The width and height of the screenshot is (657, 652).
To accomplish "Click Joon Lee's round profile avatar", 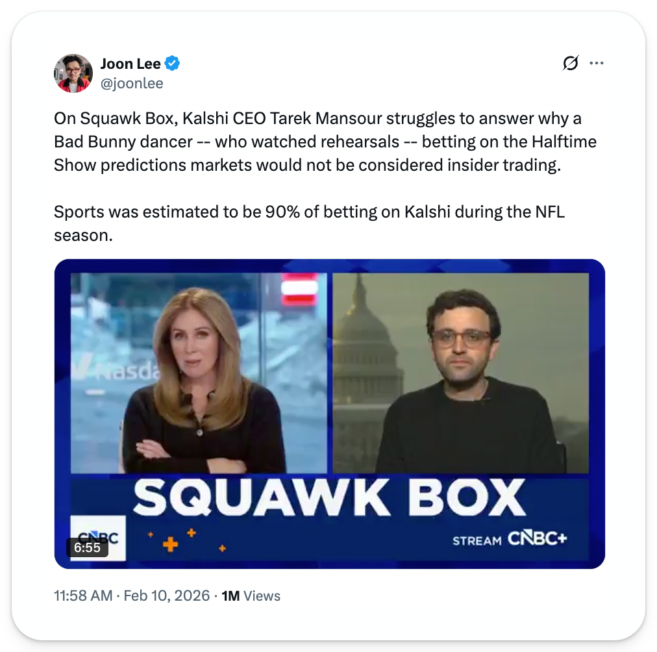I will (x=73, y=73).
